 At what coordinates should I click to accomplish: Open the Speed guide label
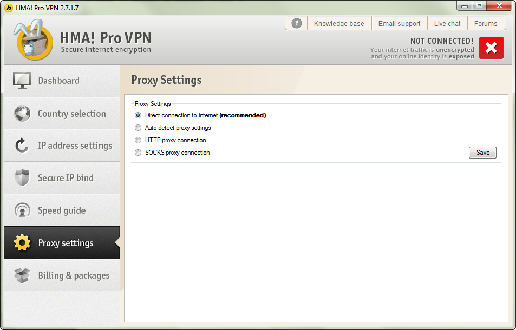62,210
